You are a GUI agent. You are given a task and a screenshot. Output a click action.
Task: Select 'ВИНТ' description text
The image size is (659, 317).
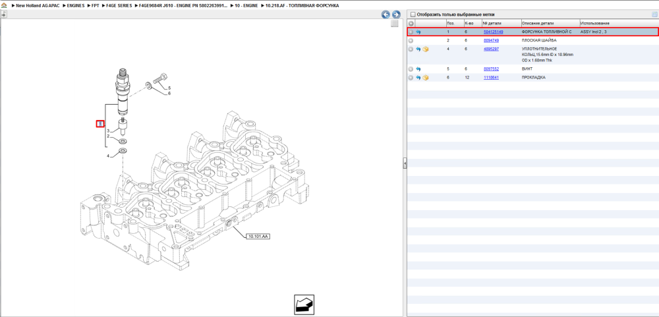(x=527, y=69)
